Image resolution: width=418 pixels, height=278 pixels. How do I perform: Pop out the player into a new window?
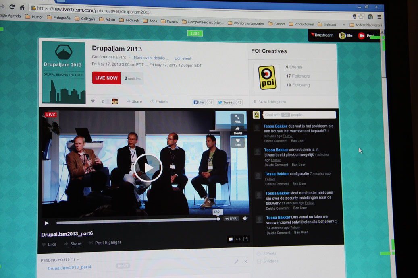tap(245, 239)
